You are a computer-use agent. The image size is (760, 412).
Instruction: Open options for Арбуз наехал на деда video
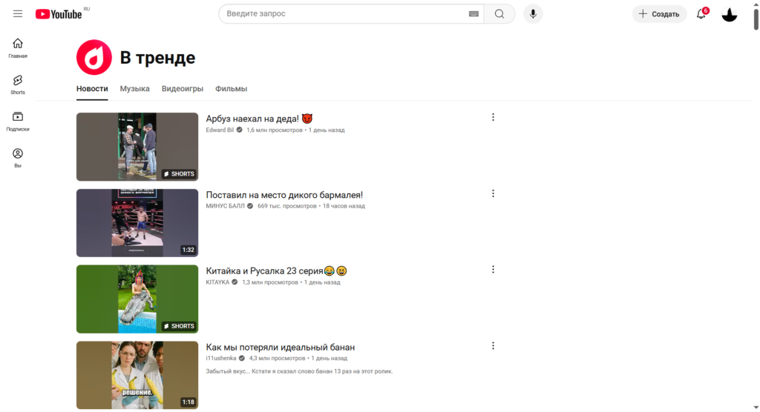pos(493,117)
